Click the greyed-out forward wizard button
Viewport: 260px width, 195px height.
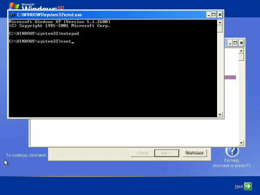tap(167, 153)
